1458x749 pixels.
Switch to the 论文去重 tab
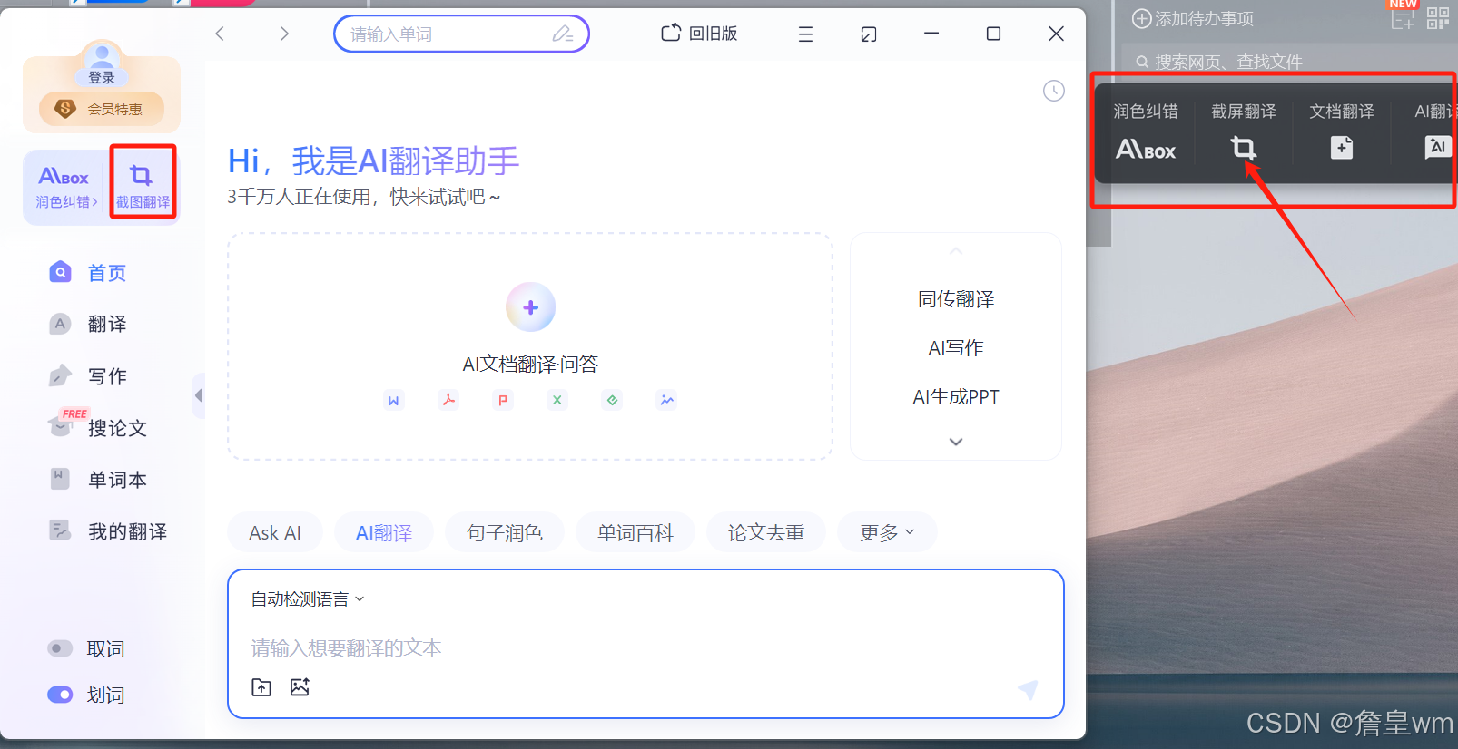pos(766,532)
